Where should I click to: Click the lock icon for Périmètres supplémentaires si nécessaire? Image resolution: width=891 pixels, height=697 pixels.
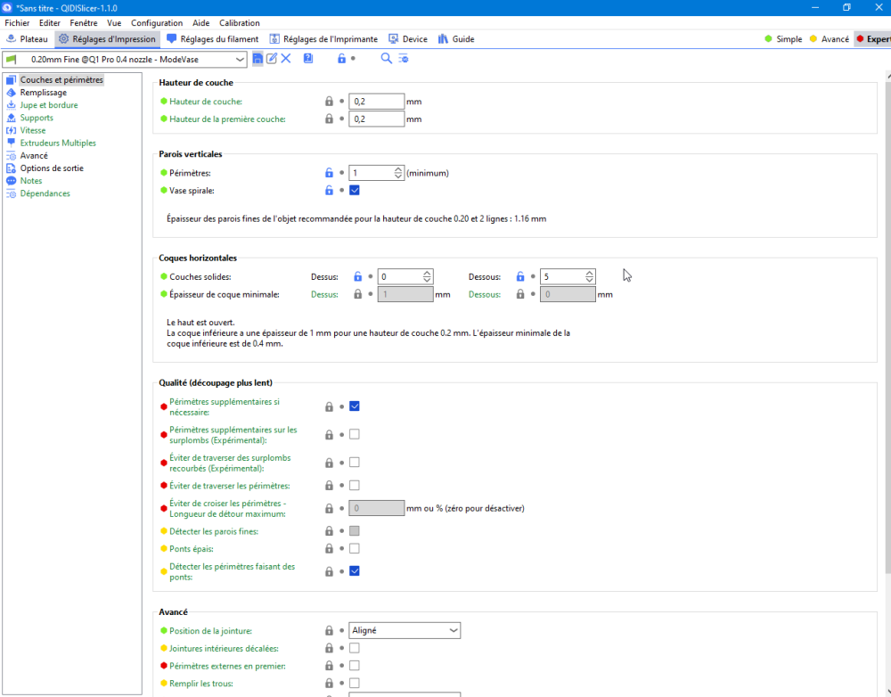tap(329, 406)
